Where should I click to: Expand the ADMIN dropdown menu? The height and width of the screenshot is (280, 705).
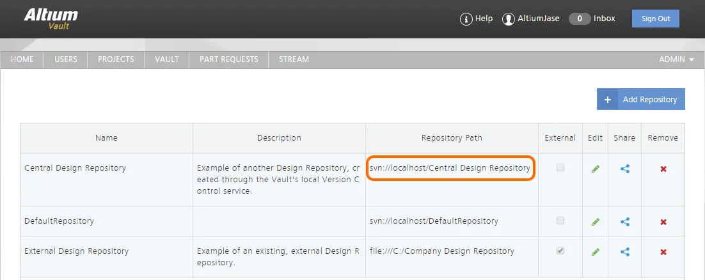[x=676, y=59]
